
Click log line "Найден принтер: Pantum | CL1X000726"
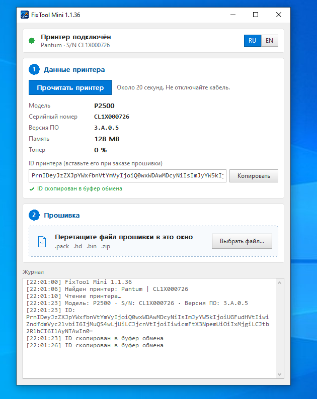[x=107, y=289]
